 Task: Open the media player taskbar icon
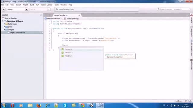21,105
